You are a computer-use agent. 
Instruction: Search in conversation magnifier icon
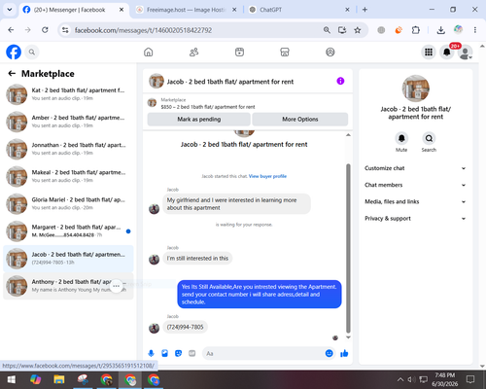(429, 138)
